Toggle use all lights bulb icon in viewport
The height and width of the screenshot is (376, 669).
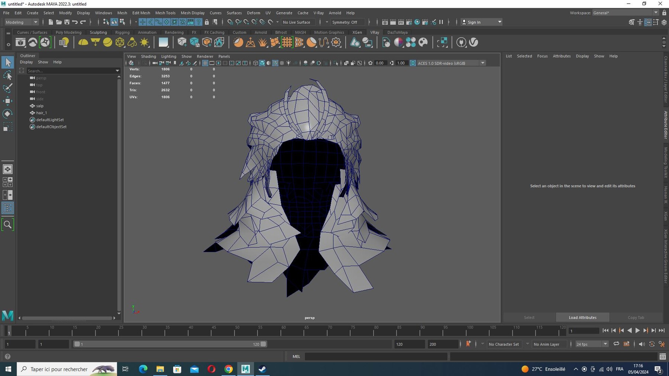click(x=288, y=63)
